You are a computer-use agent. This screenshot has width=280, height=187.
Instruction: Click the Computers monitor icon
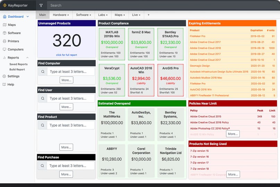(x=5, y=50)
